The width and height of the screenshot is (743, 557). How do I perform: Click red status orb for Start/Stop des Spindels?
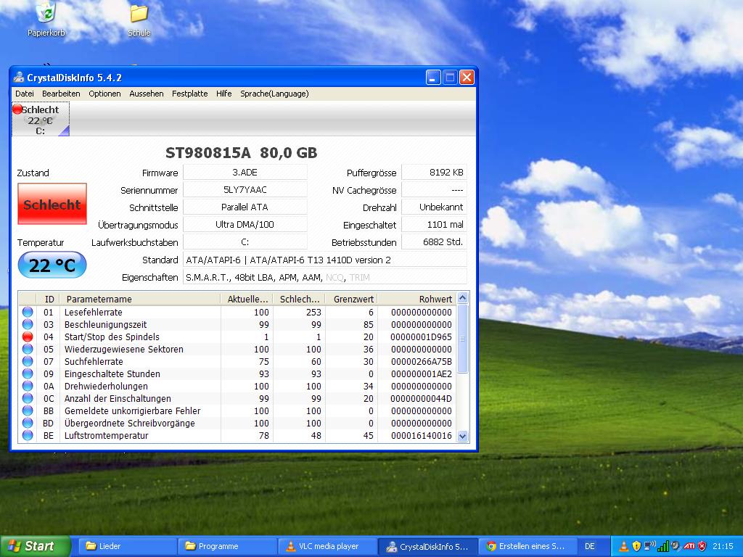28,337
